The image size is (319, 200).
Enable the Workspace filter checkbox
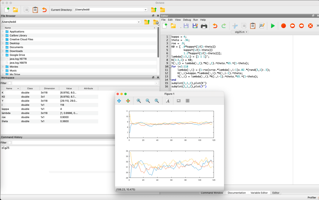click(9, 83)
